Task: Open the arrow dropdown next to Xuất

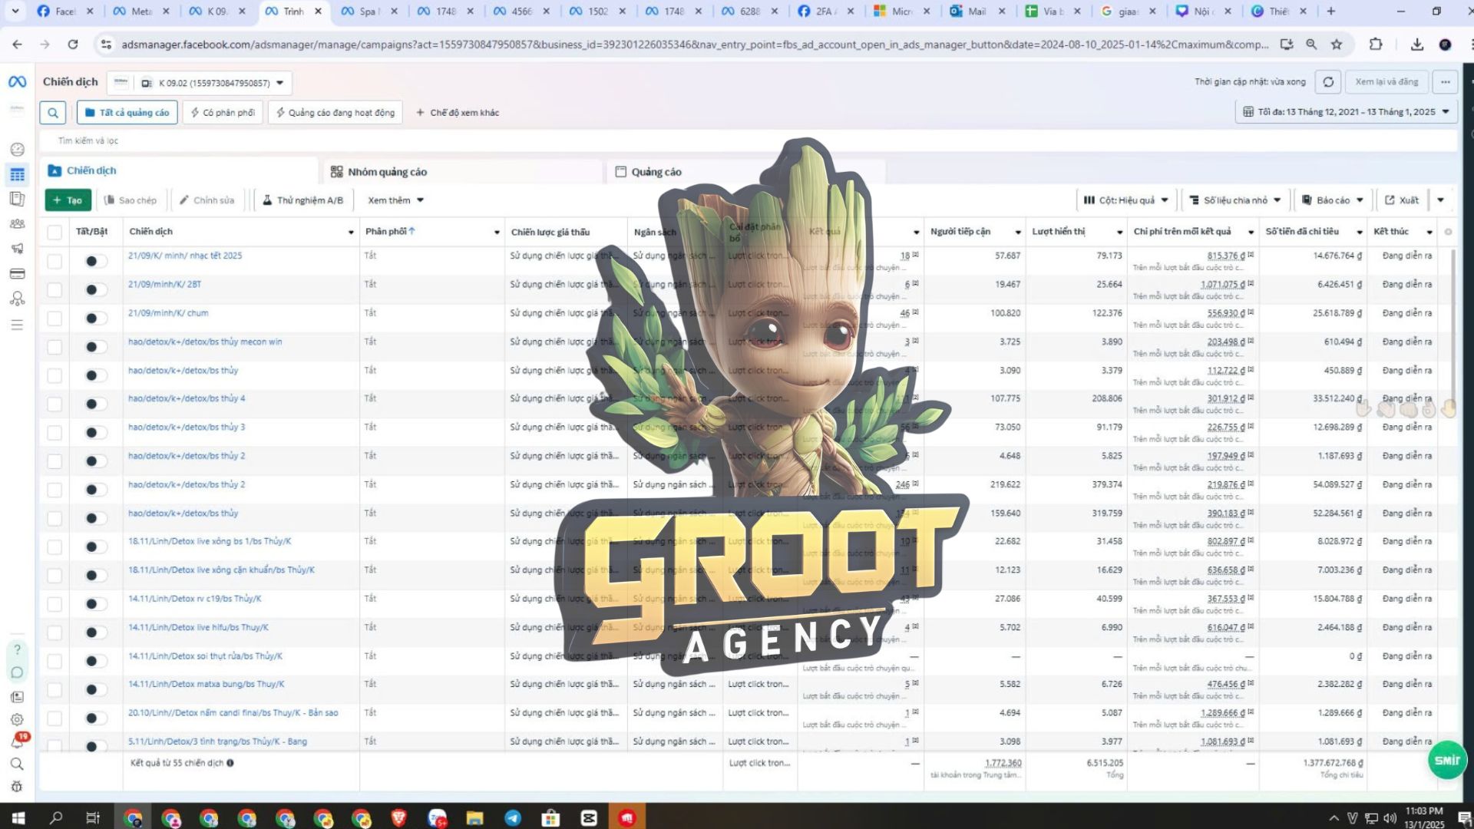Action: click(x=1440, y=200)
